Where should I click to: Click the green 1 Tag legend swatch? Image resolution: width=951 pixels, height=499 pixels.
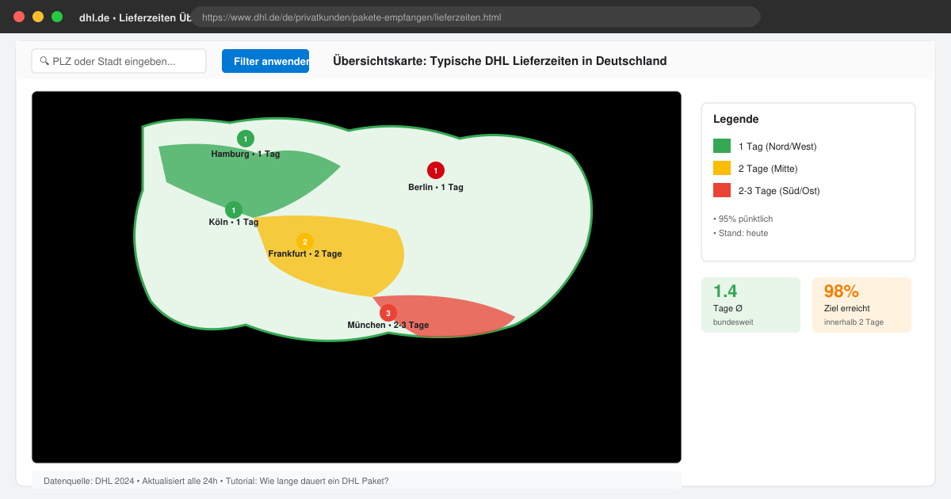[722, 146]
